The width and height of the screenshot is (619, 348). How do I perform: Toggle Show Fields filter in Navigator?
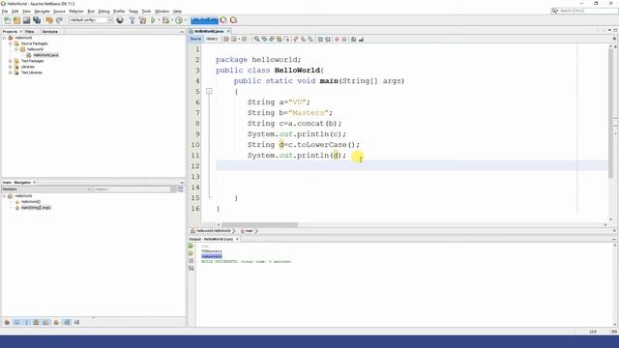pos(17,322)
